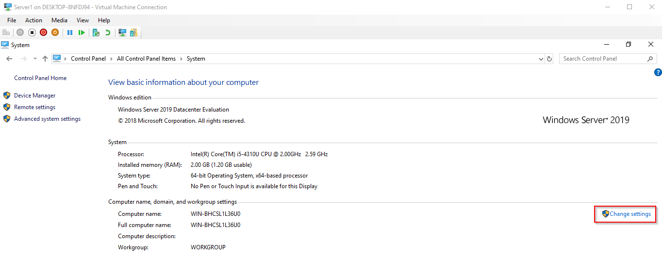Screen dimensions: 662x260
Task: Revert the VM with green undo arrow
Action: (108, 32)
